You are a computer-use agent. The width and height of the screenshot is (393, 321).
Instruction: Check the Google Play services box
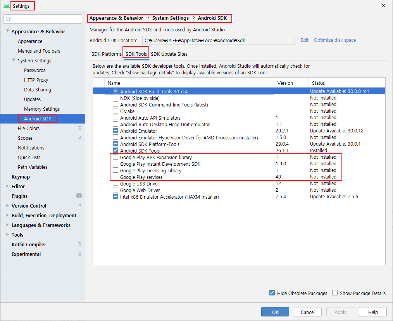[115, 177]
